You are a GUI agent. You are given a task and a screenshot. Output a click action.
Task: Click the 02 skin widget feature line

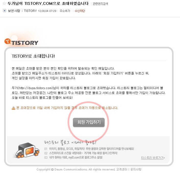pyautogui.click(x=81, y=153)
